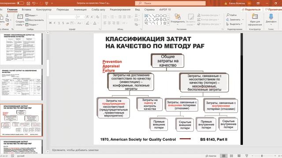Open Идеи для оформления design ideas
Screen dimensions: 282x158
point(255,20)
